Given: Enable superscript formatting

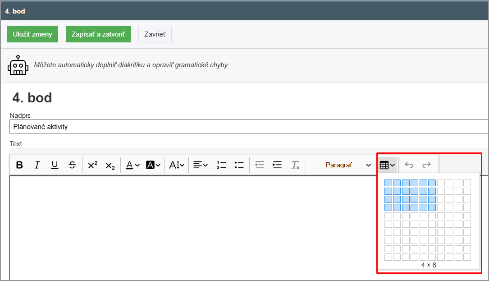Looking at the screenshot, I should pyautogui.click(x=92, y=165).
